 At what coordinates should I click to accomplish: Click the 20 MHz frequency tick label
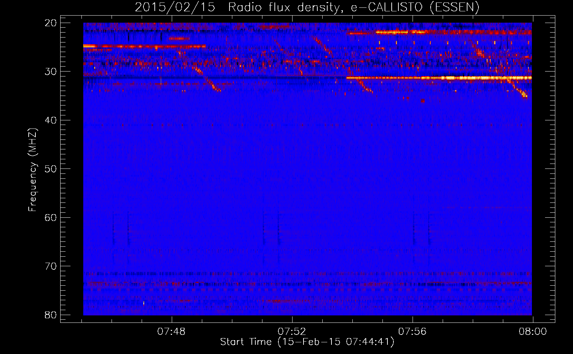tap(51, 23)
